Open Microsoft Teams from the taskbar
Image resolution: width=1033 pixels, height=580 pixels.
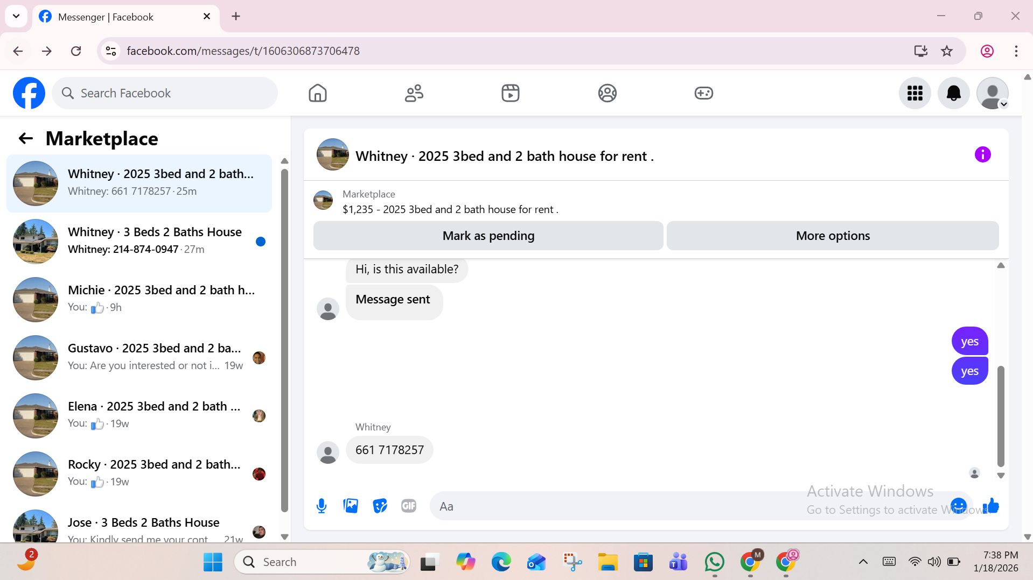(x=679, y=562)
